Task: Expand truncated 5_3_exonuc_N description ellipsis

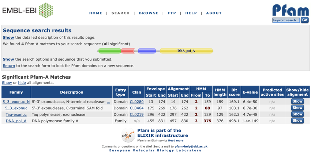Action: point(108,102)
